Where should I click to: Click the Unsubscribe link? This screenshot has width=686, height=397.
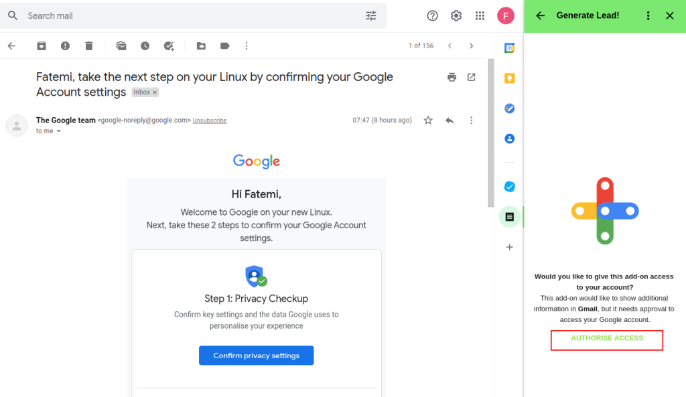(x=209, y=121)
